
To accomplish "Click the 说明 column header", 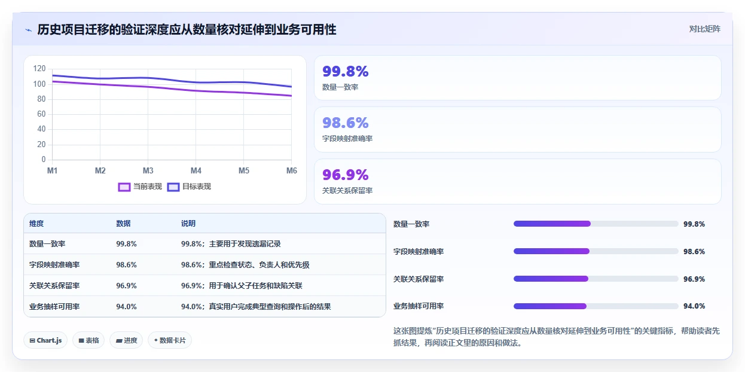I will (188, 223).
